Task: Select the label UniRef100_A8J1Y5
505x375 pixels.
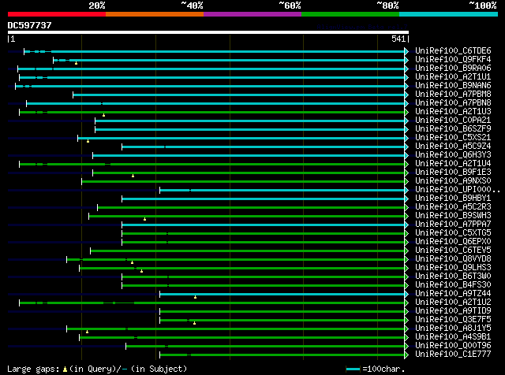Action: [x=453, y=329]
